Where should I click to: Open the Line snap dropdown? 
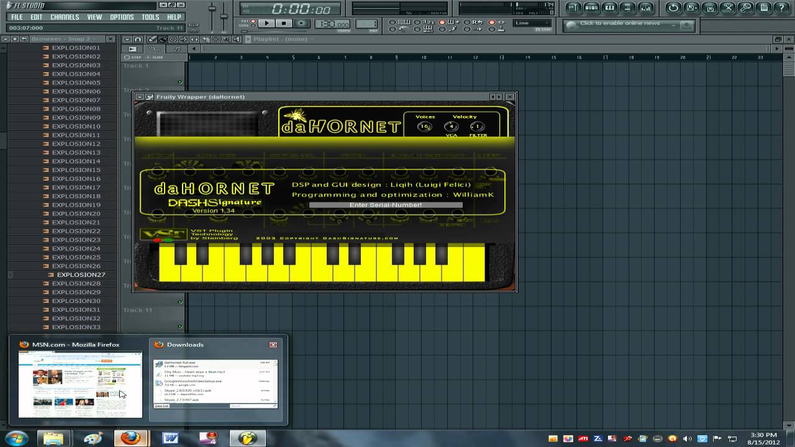coord(532,23)
